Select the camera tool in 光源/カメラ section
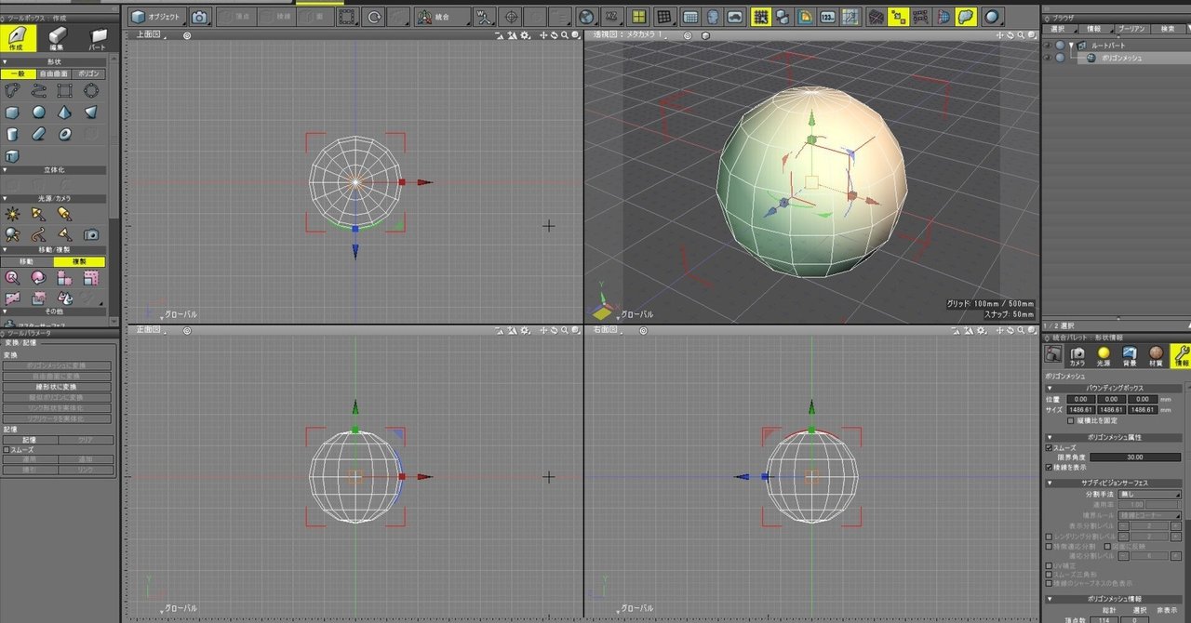 tap(89, 233)
